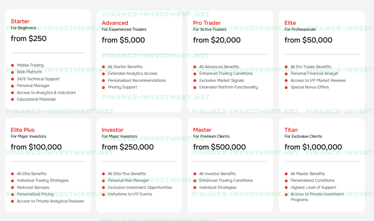Click the bullet next to Invitations to VIP Events

click(x=104, y=194)
